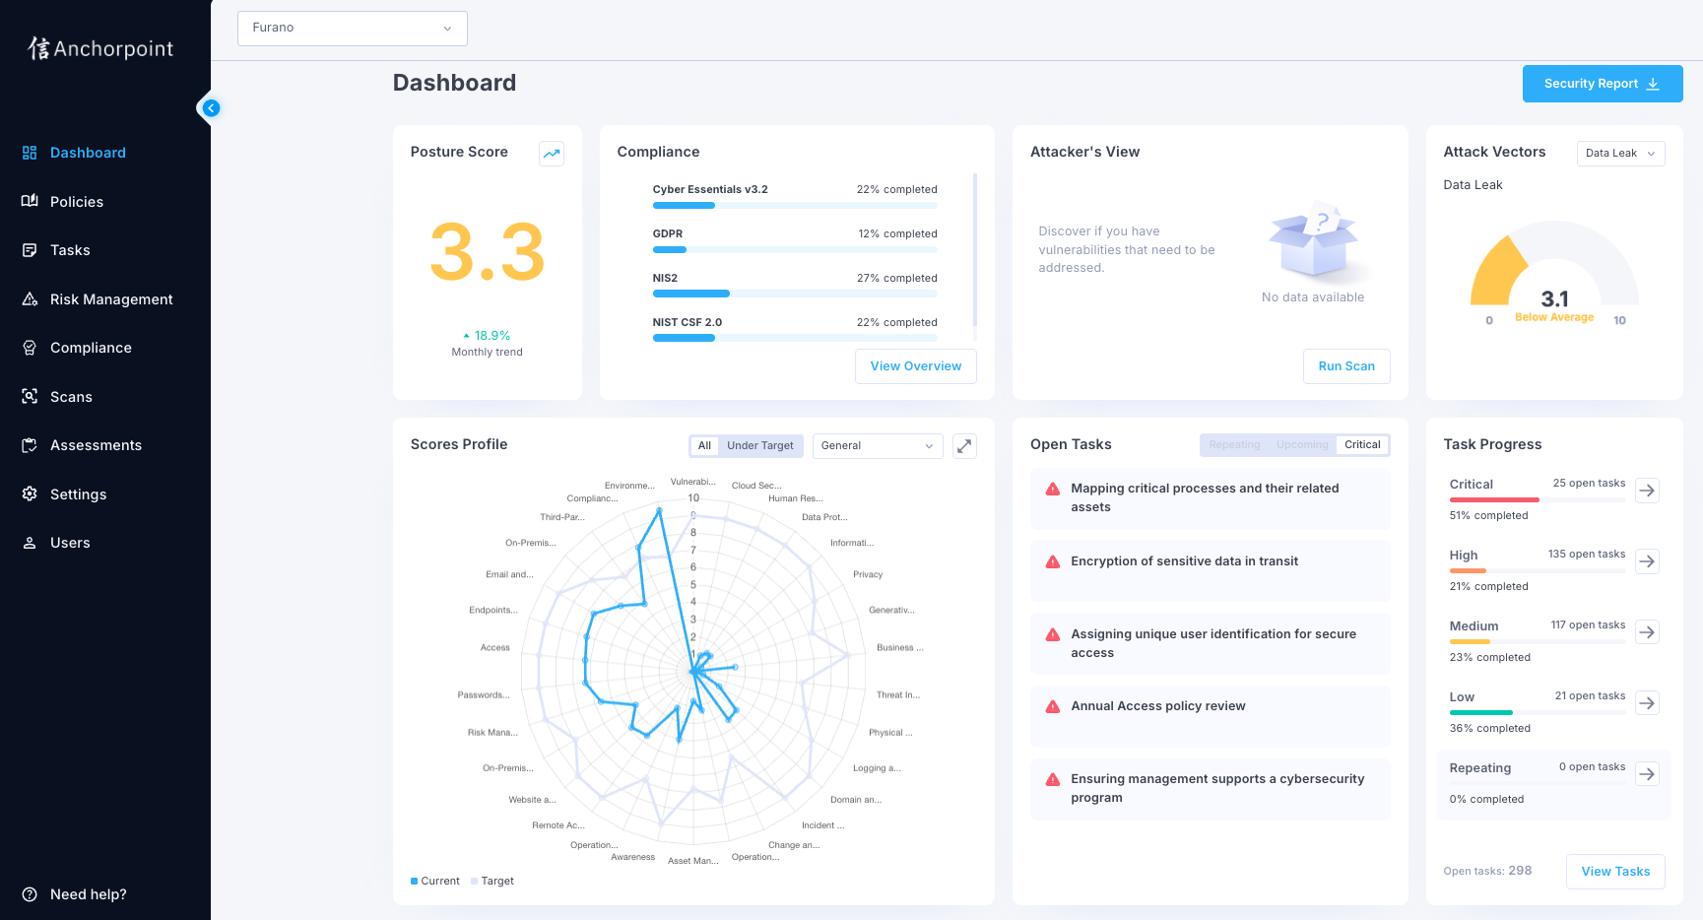Run an Attacker's View scan
This screenshot has height=920, width=1703.
tap(1346, 365)
